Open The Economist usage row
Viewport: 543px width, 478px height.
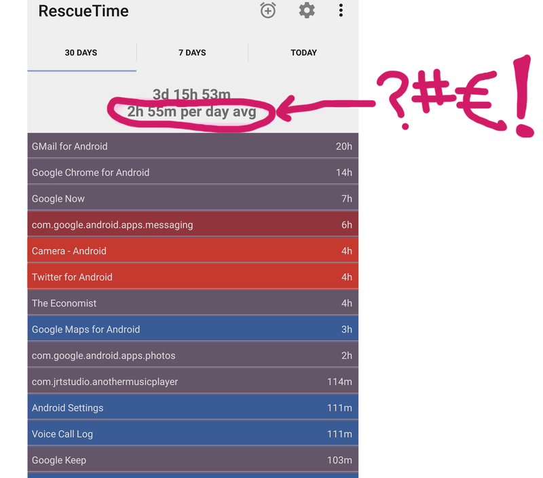tap(192, 303)
